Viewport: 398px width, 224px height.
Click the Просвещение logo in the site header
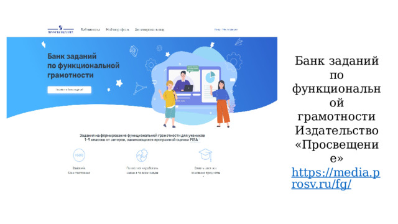pos(60,29)
